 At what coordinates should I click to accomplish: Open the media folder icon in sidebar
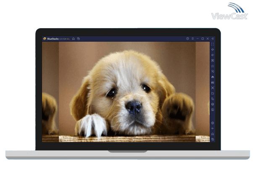[x=213, y=93]
